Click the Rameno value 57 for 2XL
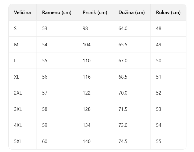Viewport: 194px width, 152px height. tap(45, 93)
